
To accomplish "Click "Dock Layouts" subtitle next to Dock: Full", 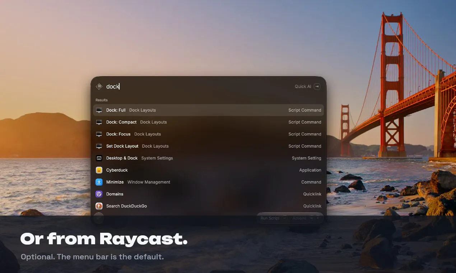I will click(143, 110).
